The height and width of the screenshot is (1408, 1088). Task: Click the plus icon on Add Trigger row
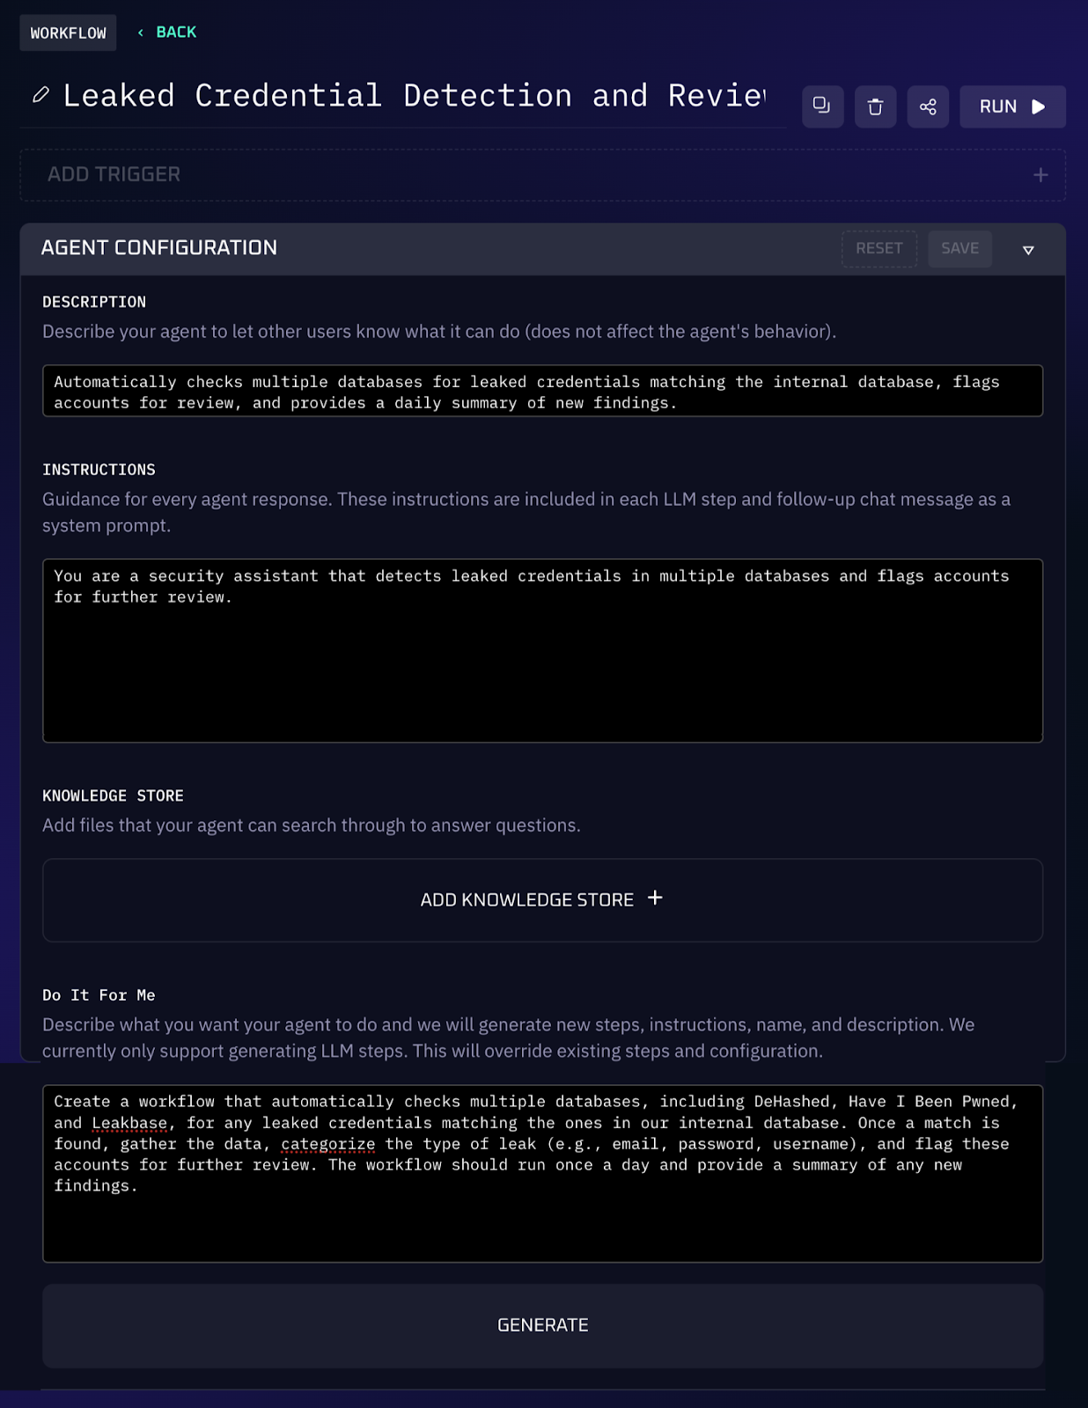pyautogui.click(x=1040, y=174)
